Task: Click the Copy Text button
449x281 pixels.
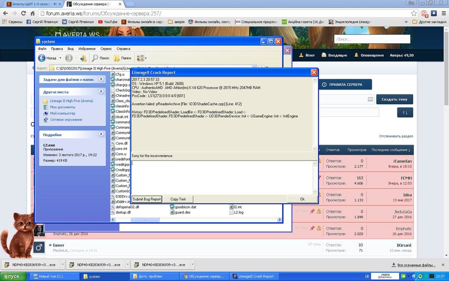Action: coord(178,199)
